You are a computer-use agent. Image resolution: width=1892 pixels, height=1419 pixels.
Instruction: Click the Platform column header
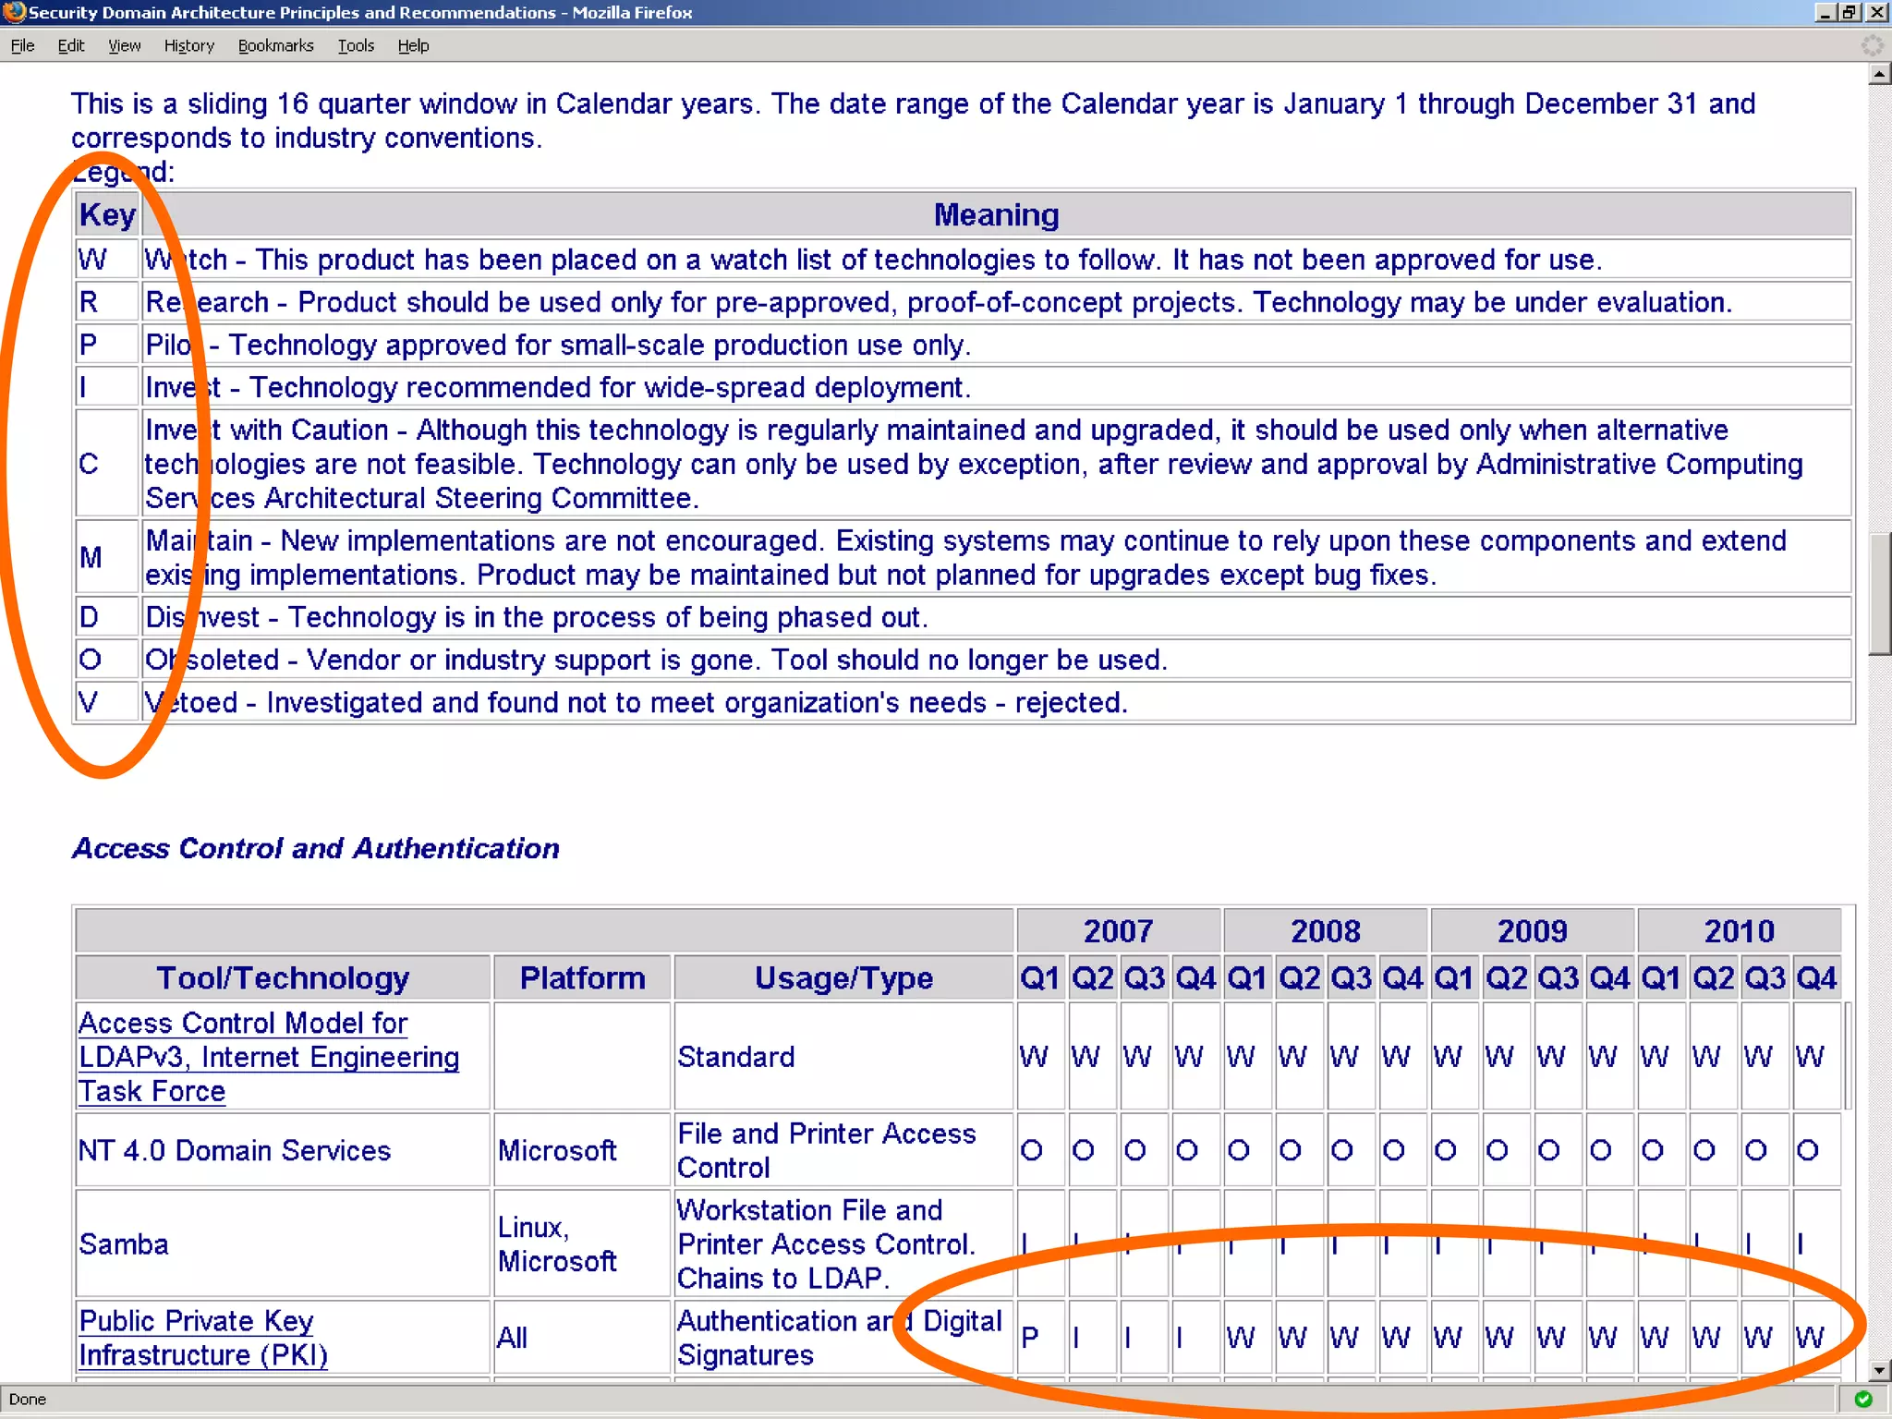pos(582,977)
